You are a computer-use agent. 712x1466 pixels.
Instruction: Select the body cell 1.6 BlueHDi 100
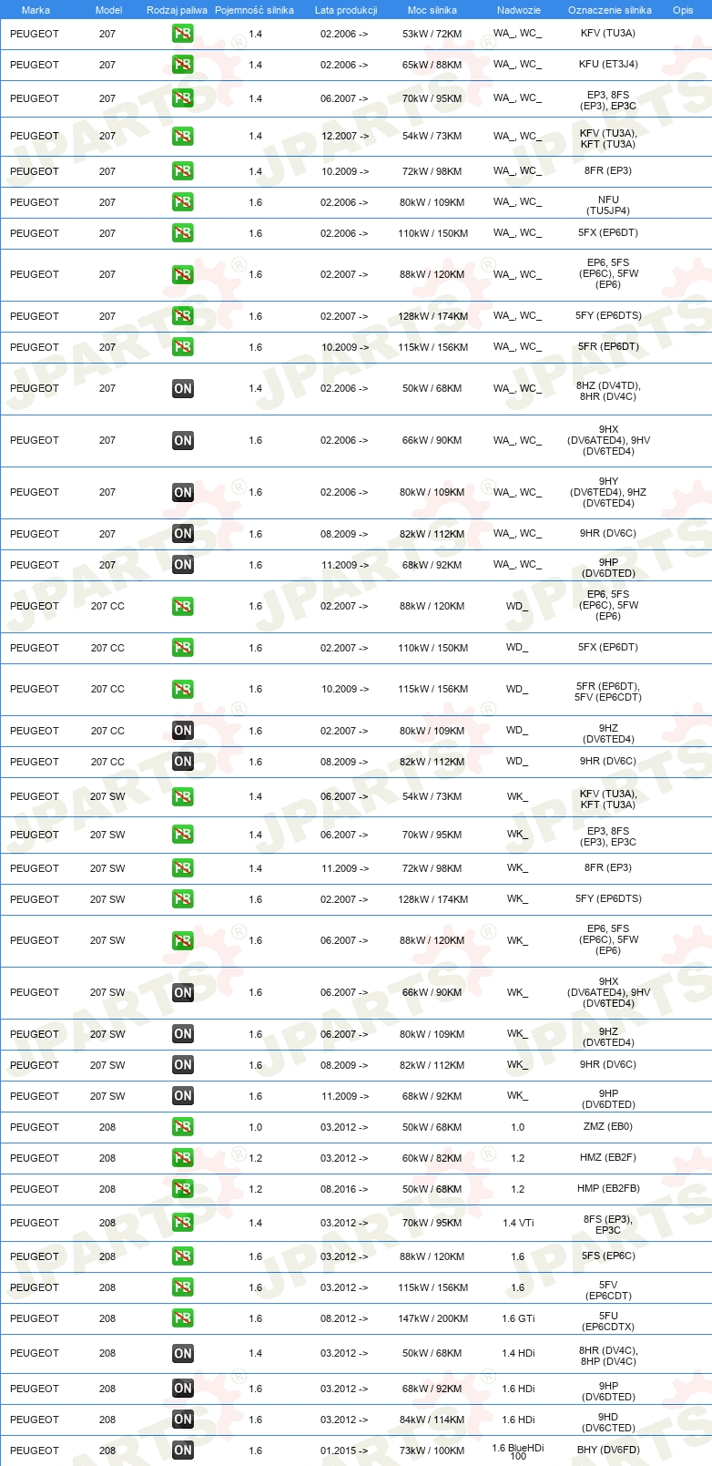(518, 1451)
